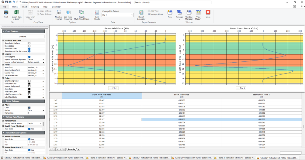Open the Marker type dropdown
The width and height of the screenshot is (305, 160).
coord(43,110)
